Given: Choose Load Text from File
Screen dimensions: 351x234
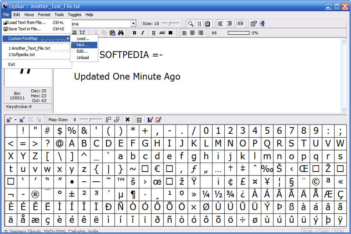Looking at the screenshot, I should (x=36, y=22).
